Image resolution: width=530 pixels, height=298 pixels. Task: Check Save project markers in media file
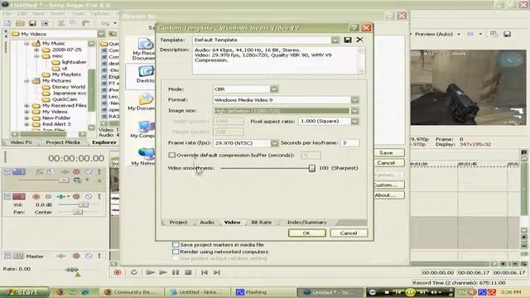point(176,244)
